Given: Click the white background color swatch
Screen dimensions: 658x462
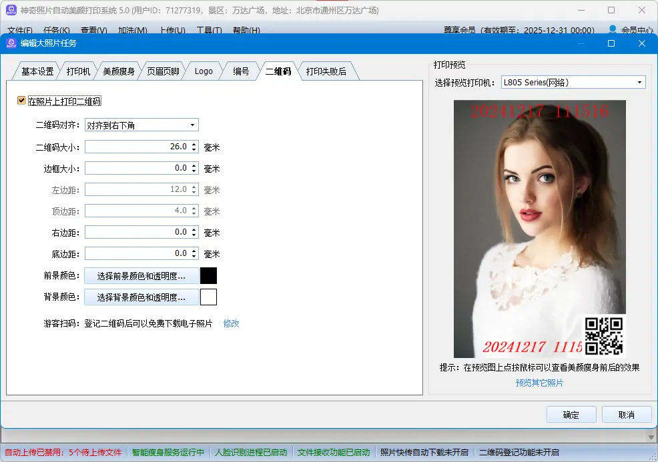Looking at the screenshot, I should tap(208, 297).
